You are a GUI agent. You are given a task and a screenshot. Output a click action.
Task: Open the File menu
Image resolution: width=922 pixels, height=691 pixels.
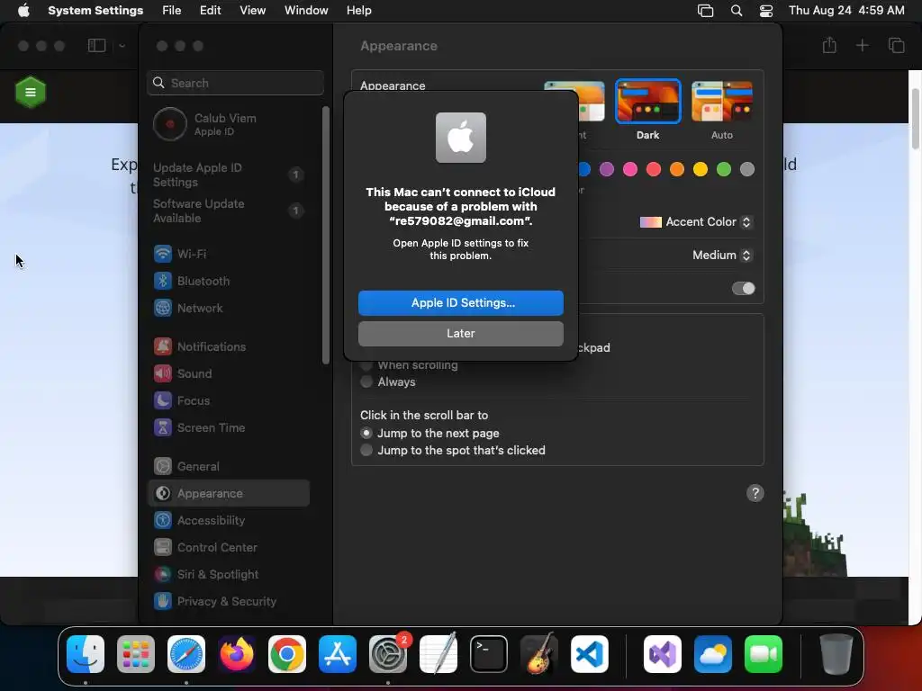[x=172, y=11]
